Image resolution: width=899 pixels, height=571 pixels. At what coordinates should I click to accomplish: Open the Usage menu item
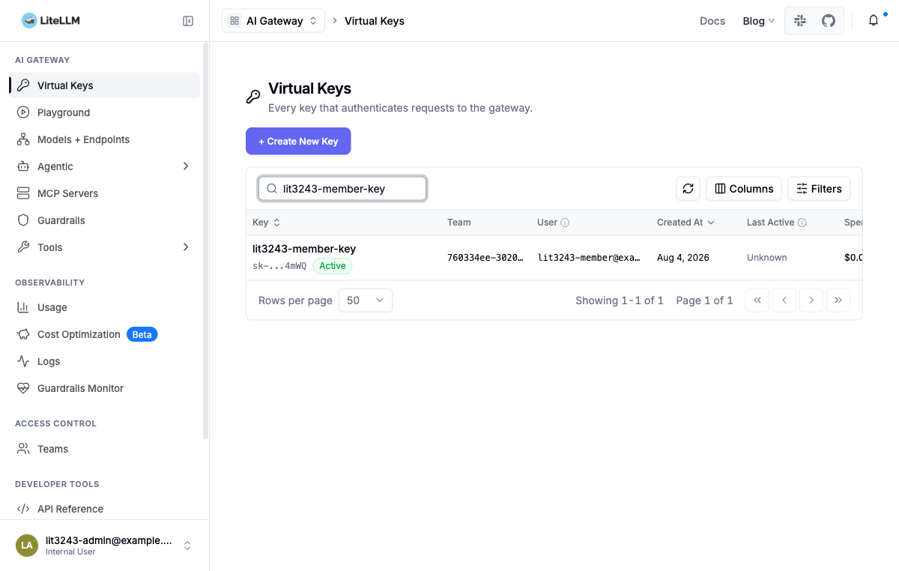(x=104, y=307)
